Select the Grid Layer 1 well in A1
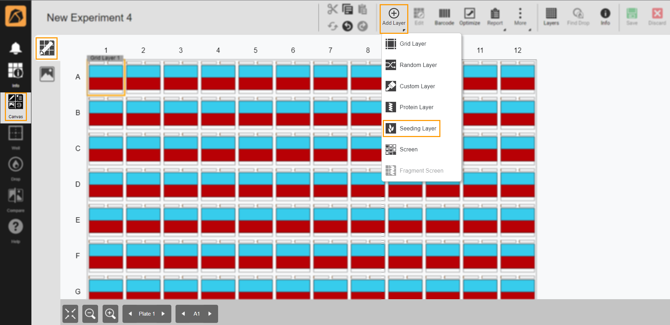This screenshot has height=325, width=670. 106,77
